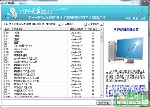Click the 卸载天尊 hexagon logo icon
Viewport: 150px width, 107px height.
[x=12, y=13]
